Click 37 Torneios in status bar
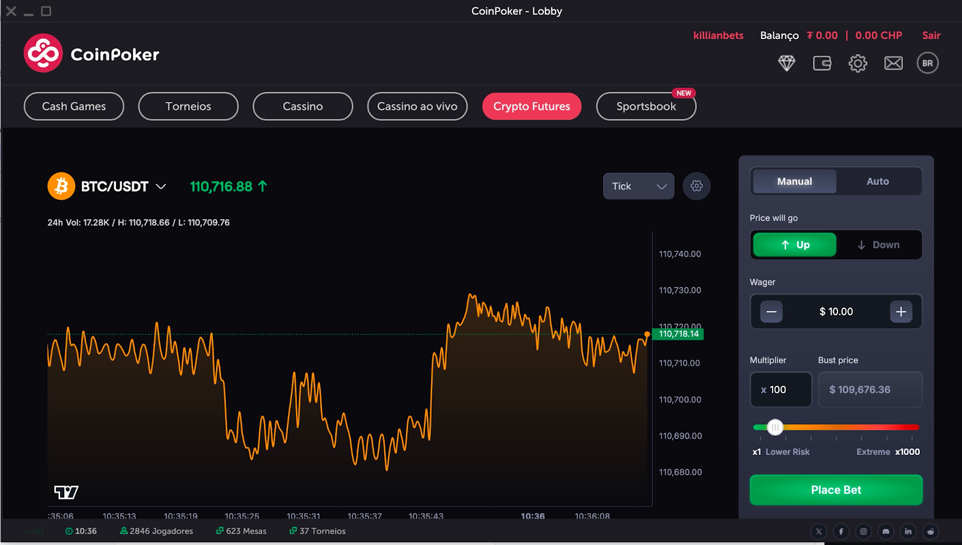The image size is (962, 545). point(322,531)
